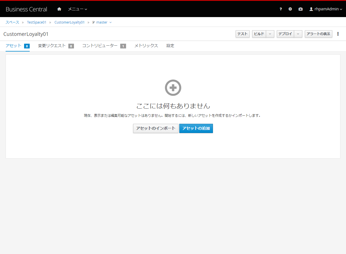Click the テスト button
The height and width of the screenshot is (254, 346).
point(243,34)
